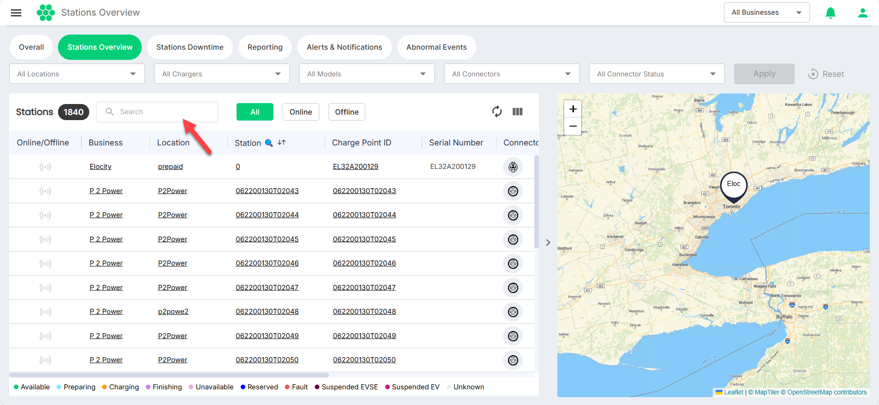Click connector icon for 062200130T02048 row

(x=513, y=312)
